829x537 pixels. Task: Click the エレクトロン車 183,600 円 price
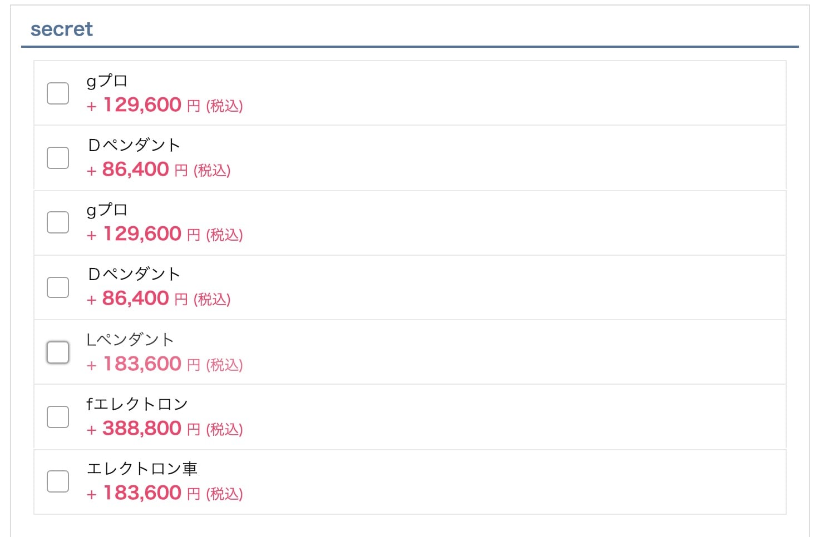click(x=151, y=493)
